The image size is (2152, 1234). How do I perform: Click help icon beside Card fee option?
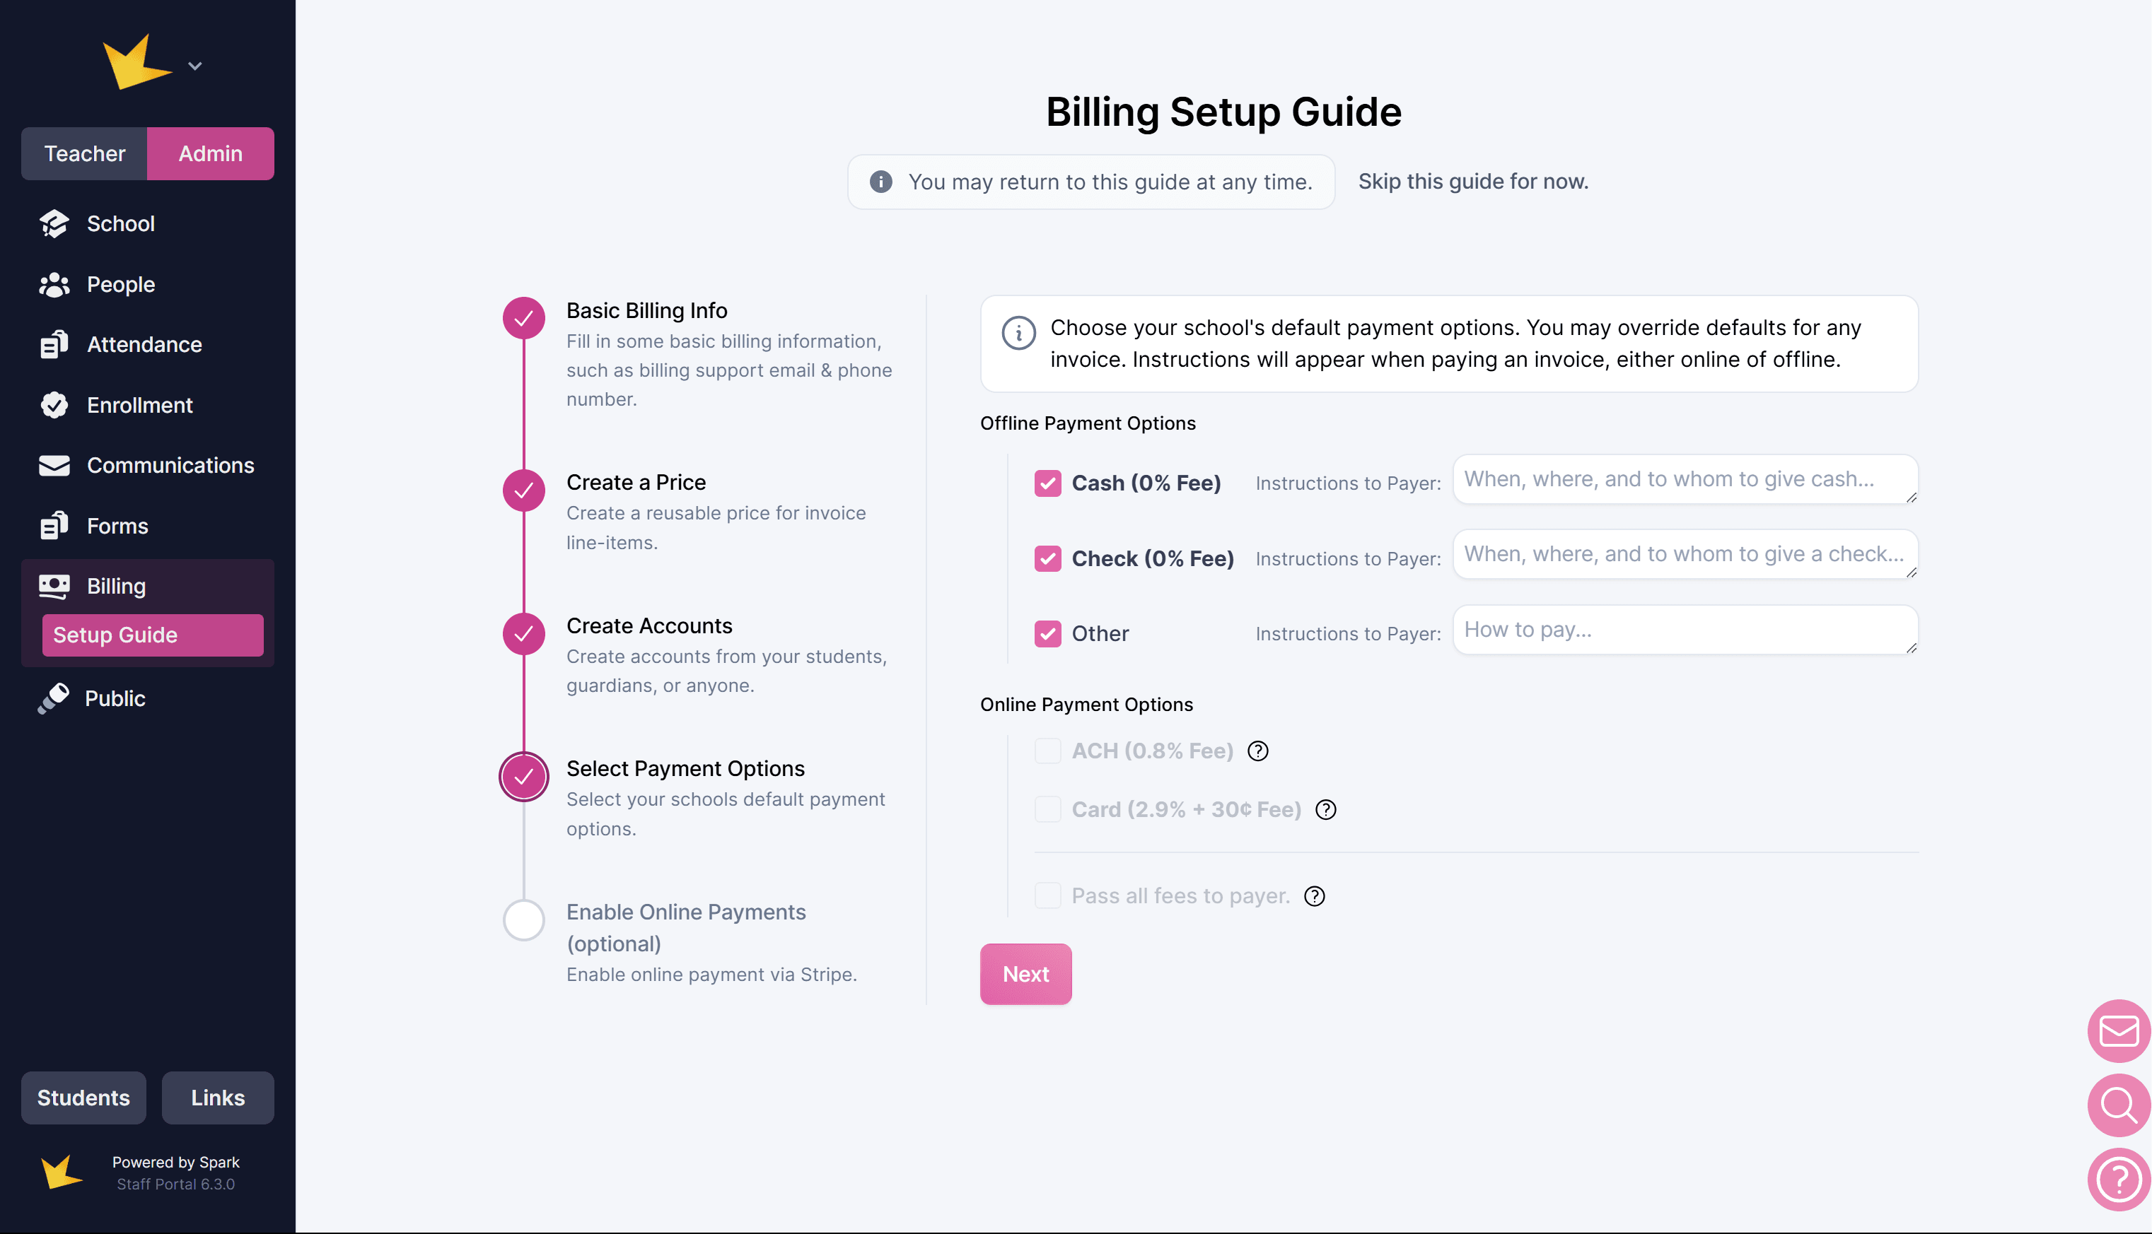pyautogui.click(x=1325, y=809)
